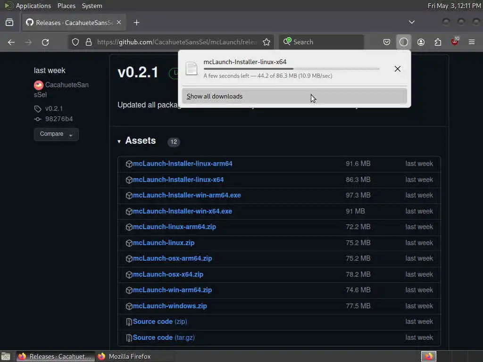The height and width of the screenshot is (362, 483).
Task: Open the Compare dropdown button
Action: click(56, 134)
